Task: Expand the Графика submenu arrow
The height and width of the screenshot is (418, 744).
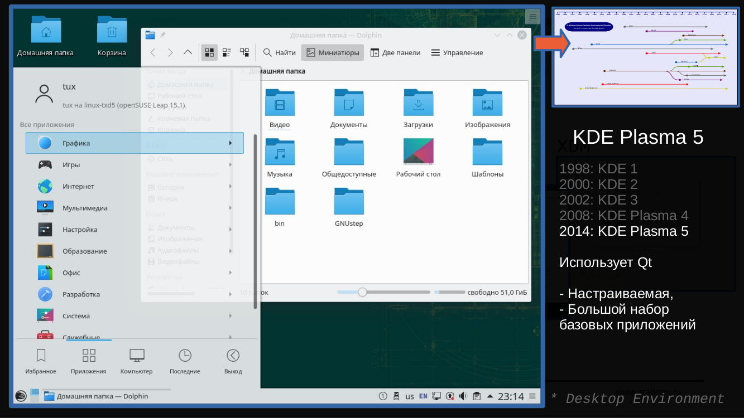Action: tap(231, 143)
